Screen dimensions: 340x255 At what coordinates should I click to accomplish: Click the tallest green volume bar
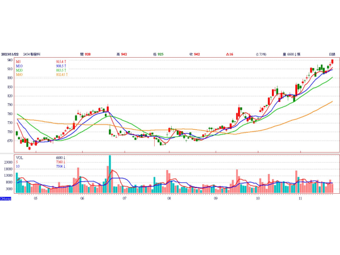(x=110, y=173)
